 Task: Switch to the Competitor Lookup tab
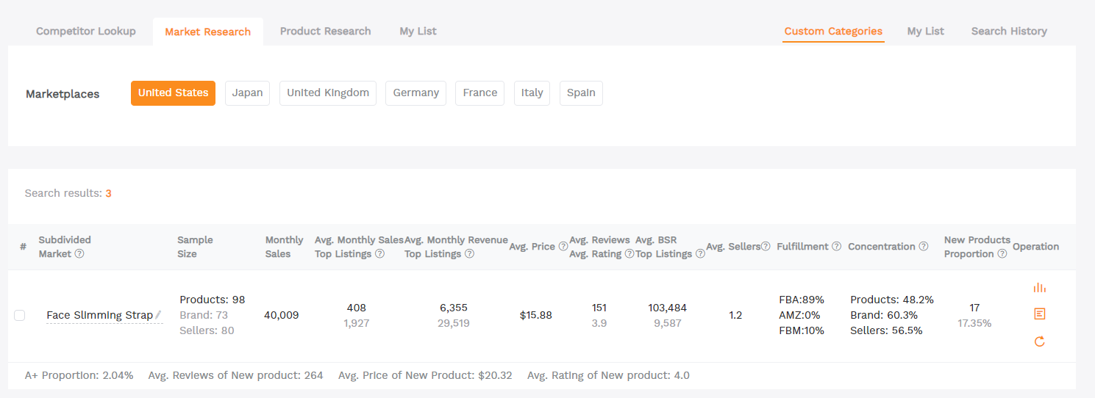(x=86, y=32)
